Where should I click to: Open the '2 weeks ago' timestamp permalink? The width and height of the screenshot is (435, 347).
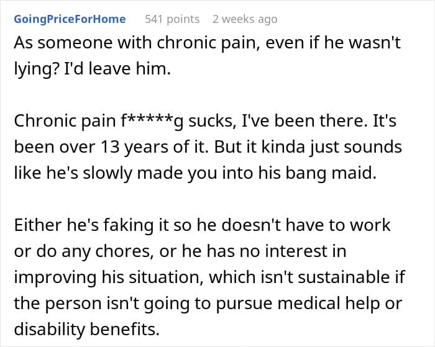[245, 19]
